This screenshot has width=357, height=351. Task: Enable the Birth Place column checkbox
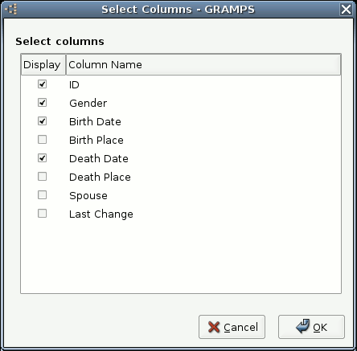pos(42,140)
